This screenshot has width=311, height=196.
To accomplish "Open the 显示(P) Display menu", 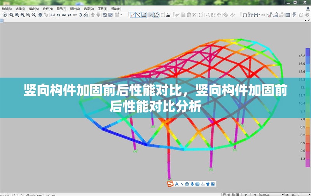I will pos(61,9).
